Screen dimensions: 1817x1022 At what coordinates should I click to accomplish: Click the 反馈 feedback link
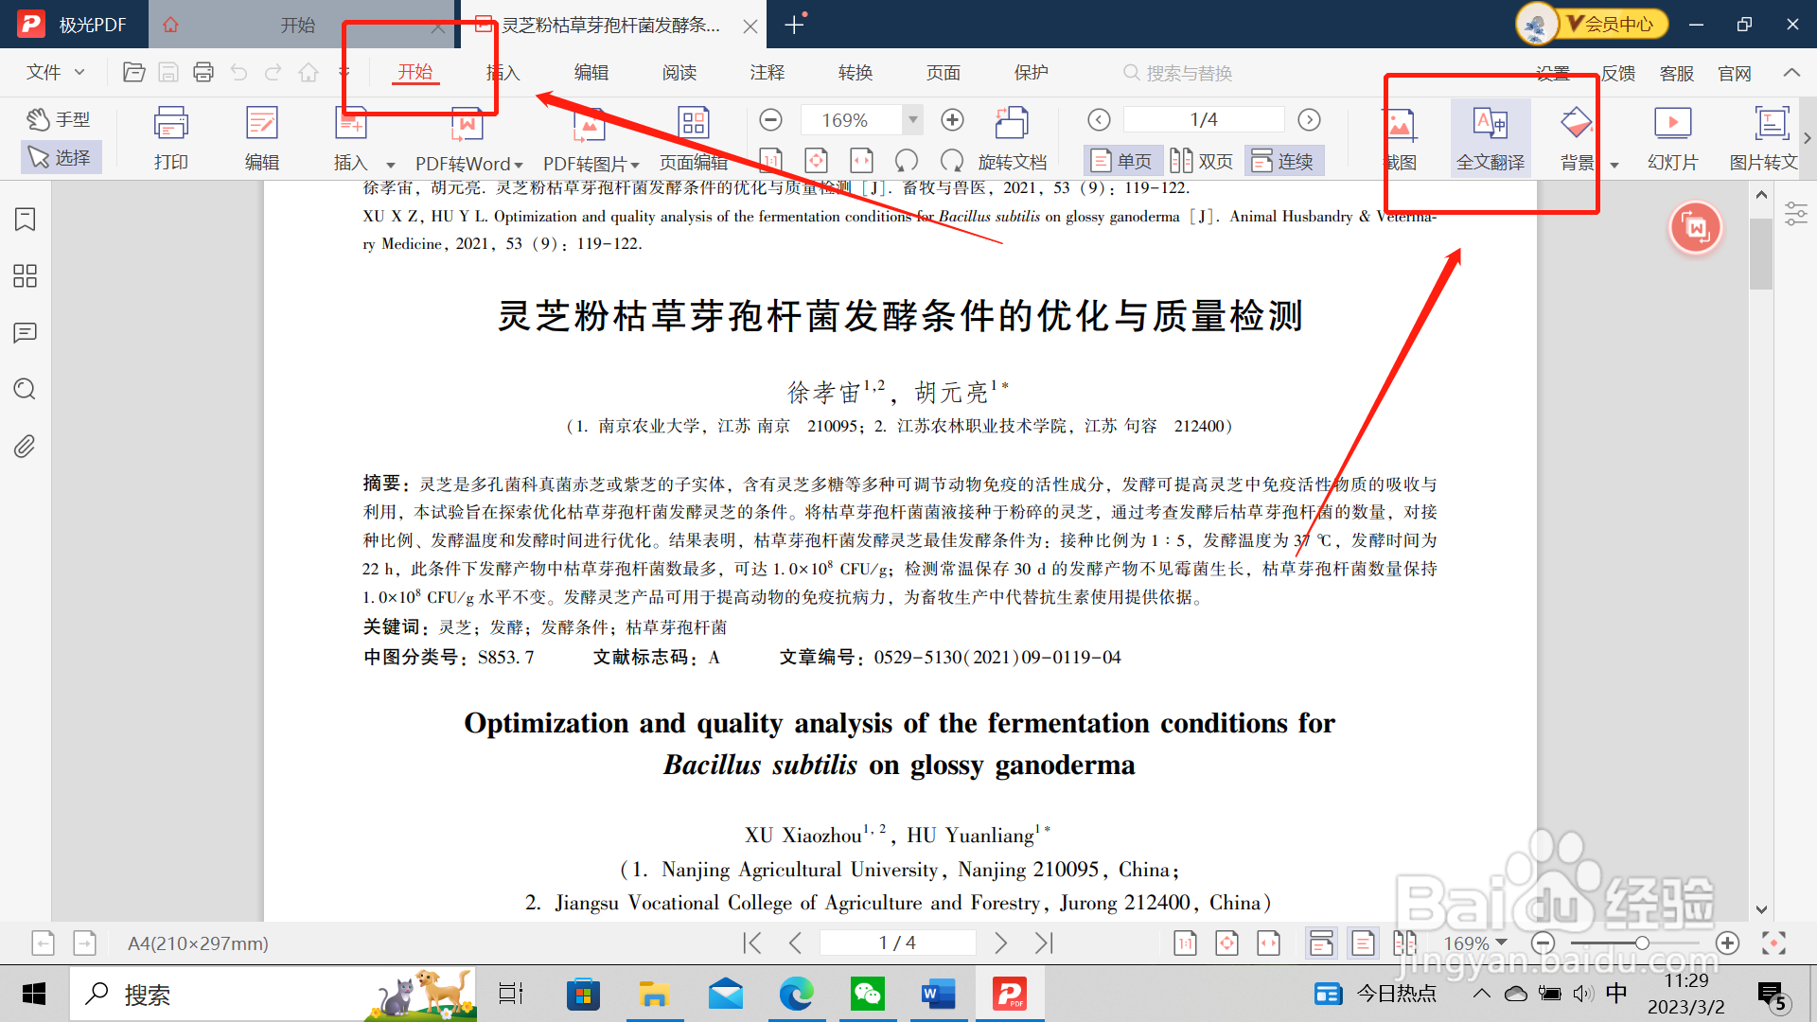click(x=1617, y=72)
